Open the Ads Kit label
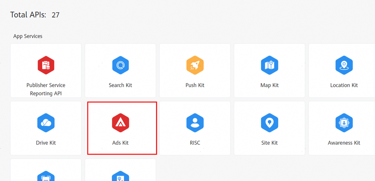The image size is (375, 181). [x=120, y=143]
